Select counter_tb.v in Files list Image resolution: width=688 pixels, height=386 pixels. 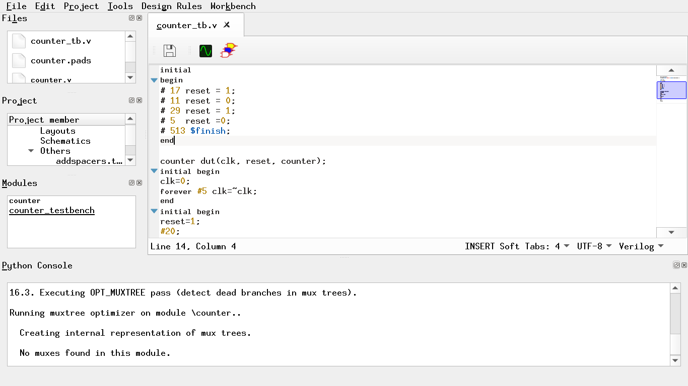(x=61, y=41)
